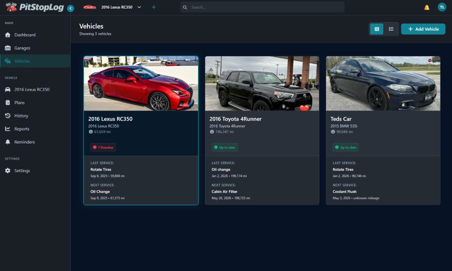Viewport: 452px width, 271px height.
Task: Click 'Oil change' last service on 4Runner card
Action: point(221,170)
